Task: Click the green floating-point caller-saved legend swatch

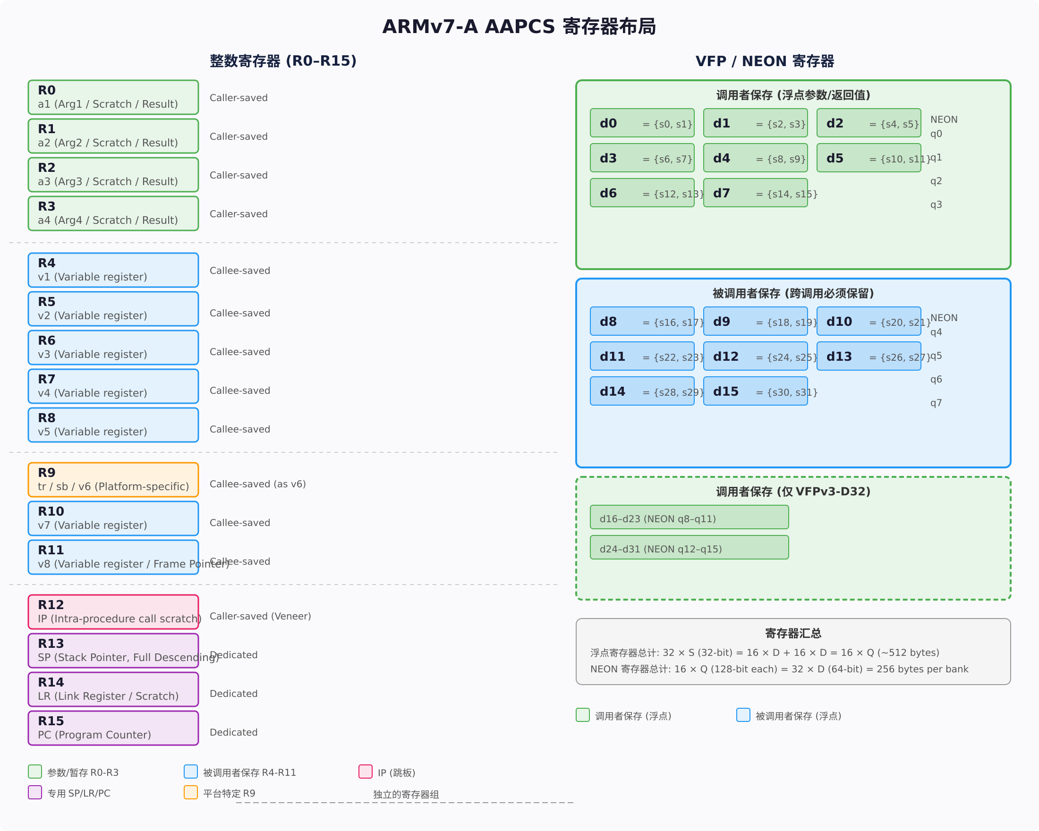Action: (583, 715)
